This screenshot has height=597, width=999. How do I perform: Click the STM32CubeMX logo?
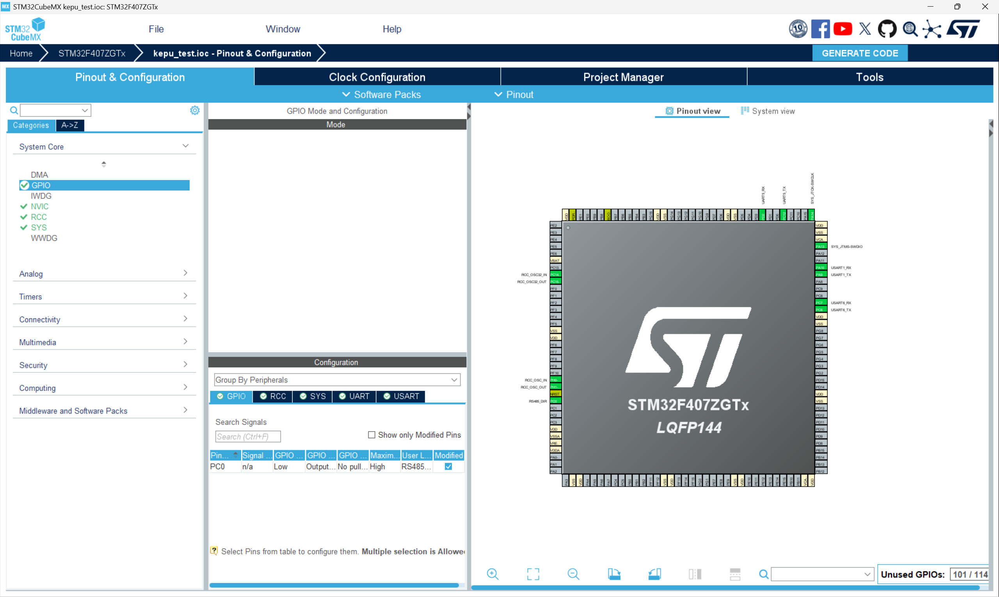pyautogui.click(x=25, y=29)
